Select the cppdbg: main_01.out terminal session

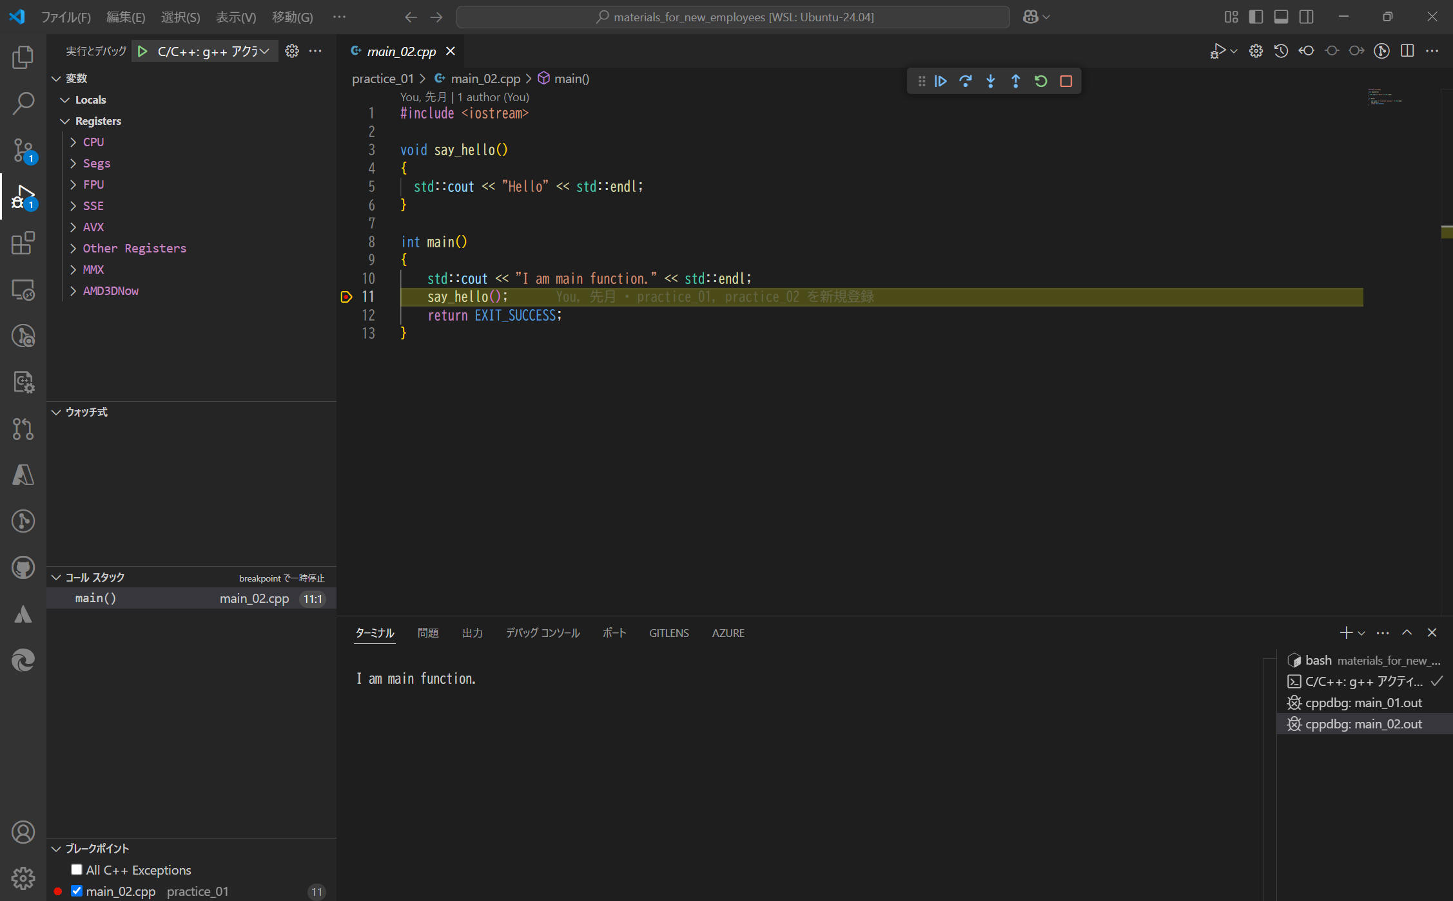pos(1362,703)
